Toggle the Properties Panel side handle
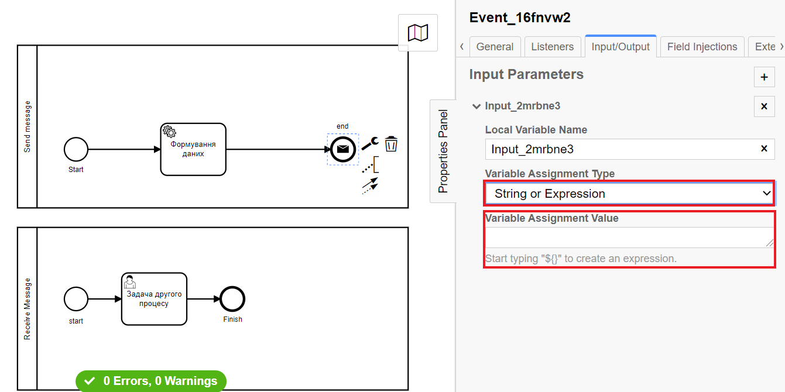 pos(443,151)
